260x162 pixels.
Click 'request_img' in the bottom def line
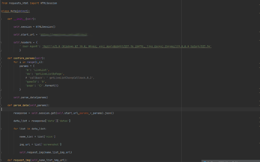point(22,160)
